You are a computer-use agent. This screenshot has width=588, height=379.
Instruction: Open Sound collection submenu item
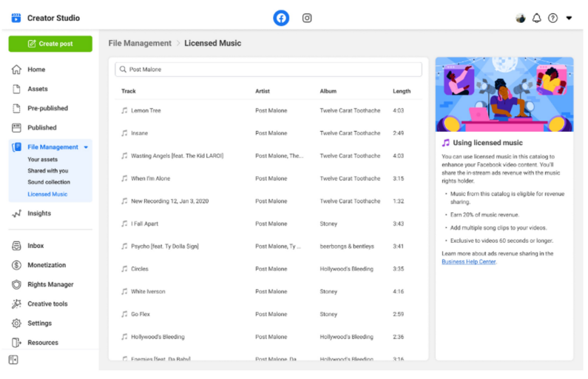click(49, 182)
